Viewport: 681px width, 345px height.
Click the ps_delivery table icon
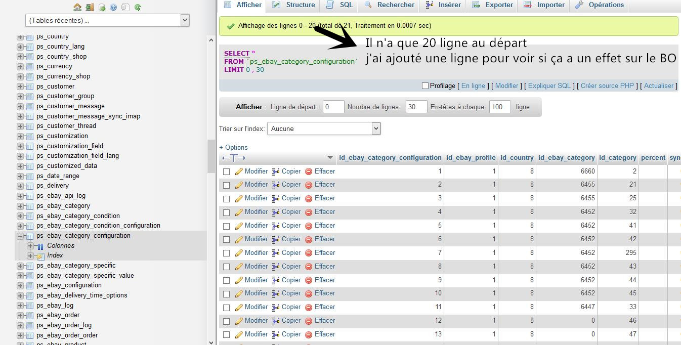[30, 186]
